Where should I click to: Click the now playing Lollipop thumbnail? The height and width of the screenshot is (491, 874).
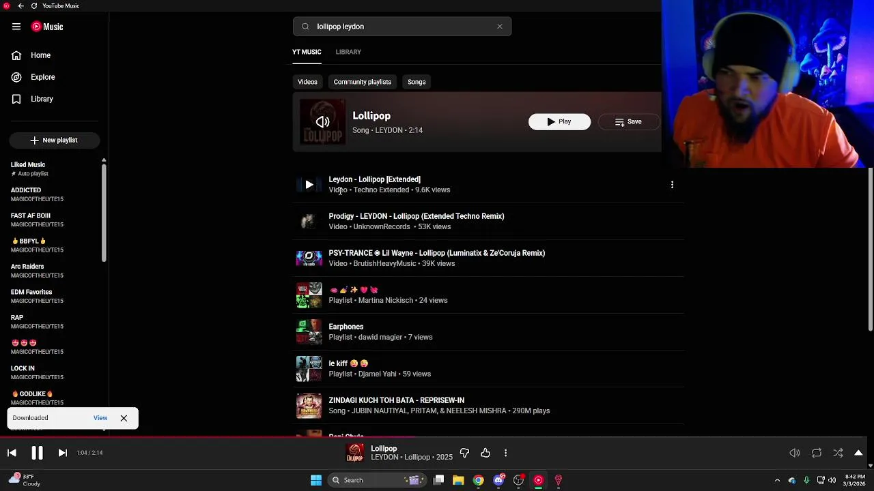tap(355, 453)
